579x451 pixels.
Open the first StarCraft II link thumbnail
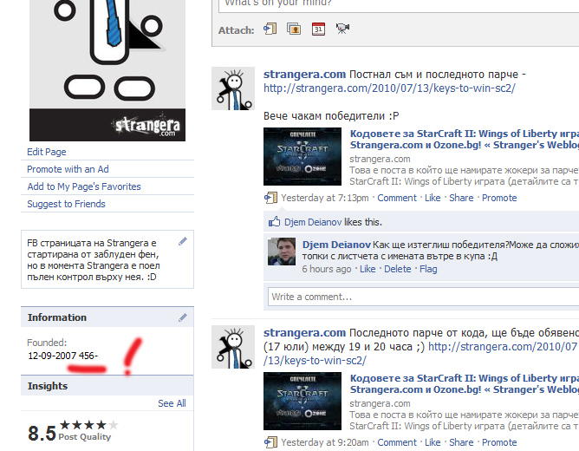(302, 157)
